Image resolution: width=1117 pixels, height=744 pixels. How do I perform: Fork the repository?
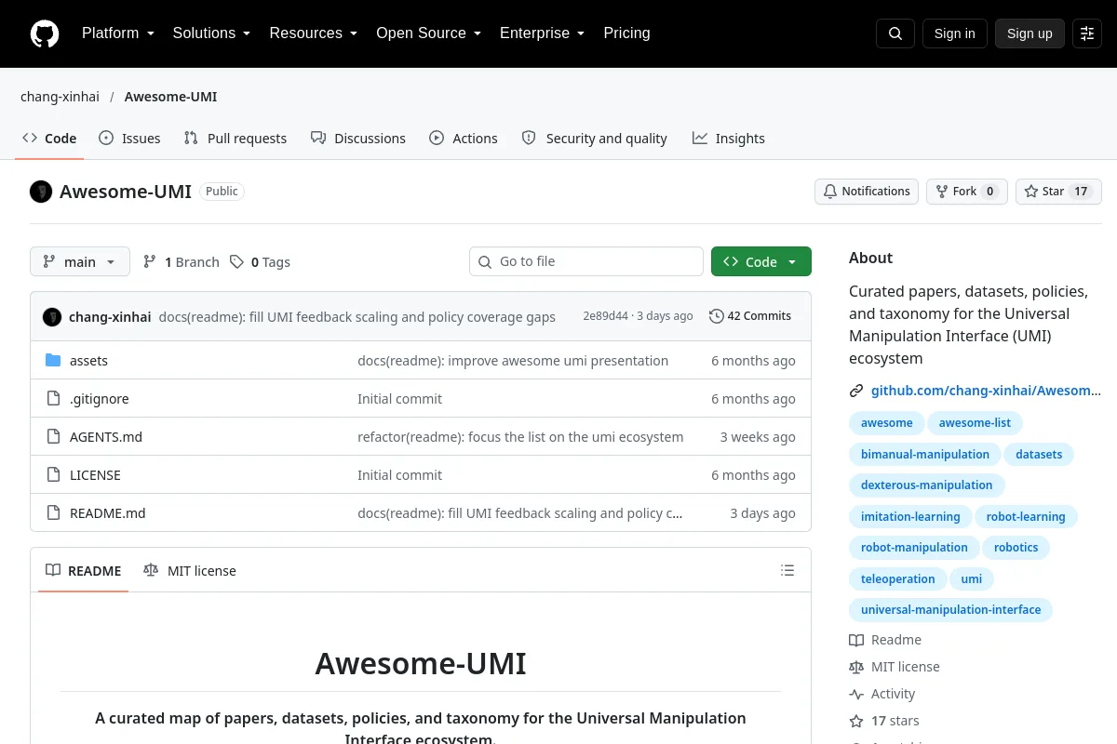coord(966,192)
